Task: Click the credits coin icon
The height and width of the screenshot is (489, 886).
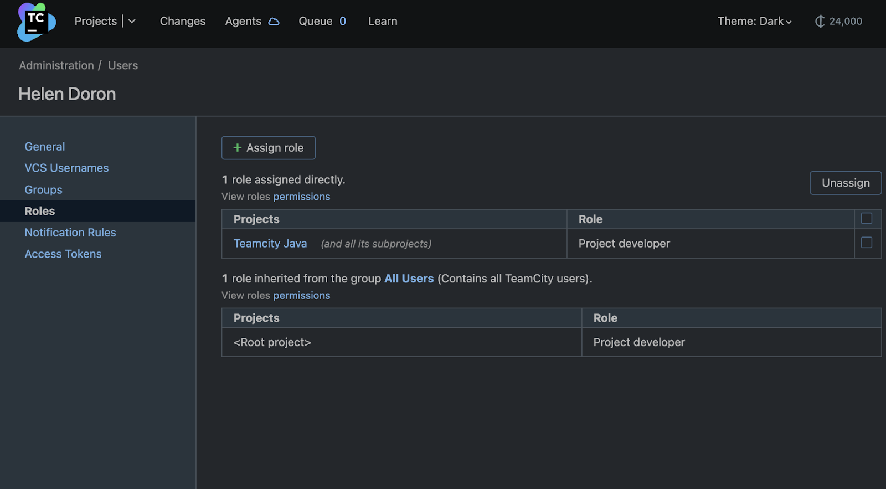Action: click(820, 22)
